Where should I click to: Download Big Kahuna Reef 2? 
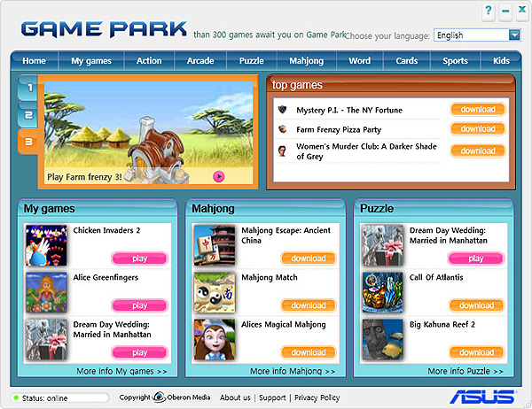coord(477,352)
